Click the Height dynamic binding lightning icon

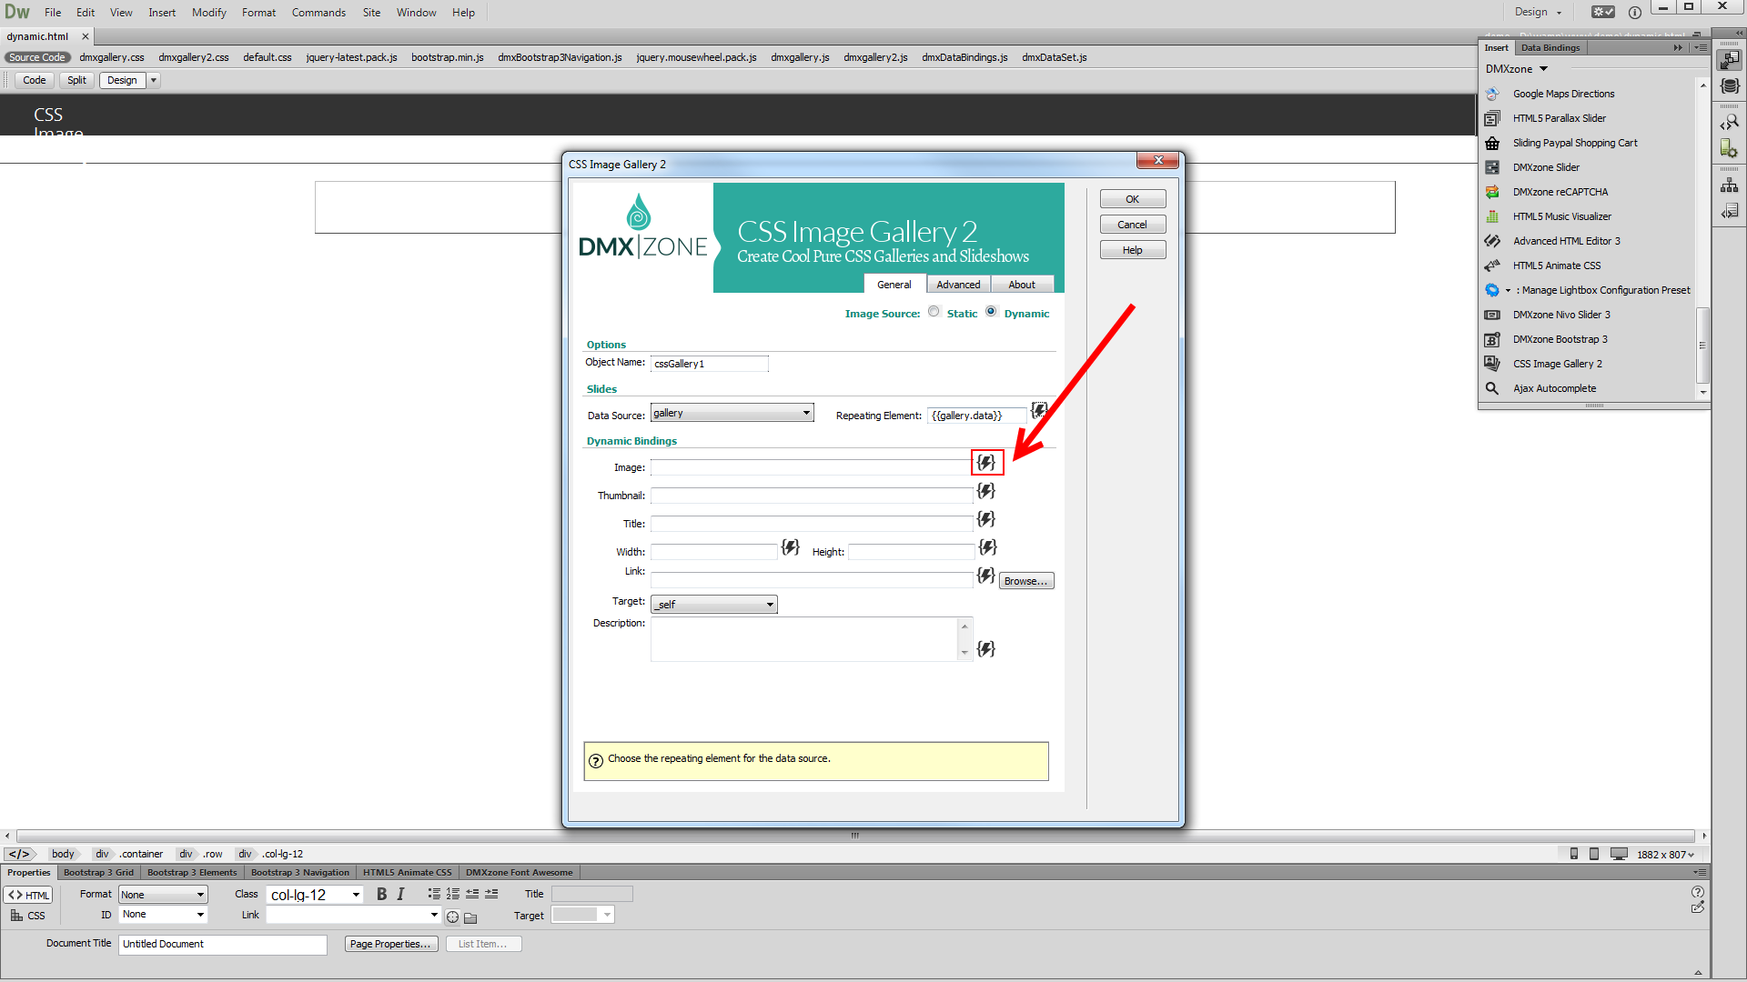pyautogui.click(x=988, y=547)
